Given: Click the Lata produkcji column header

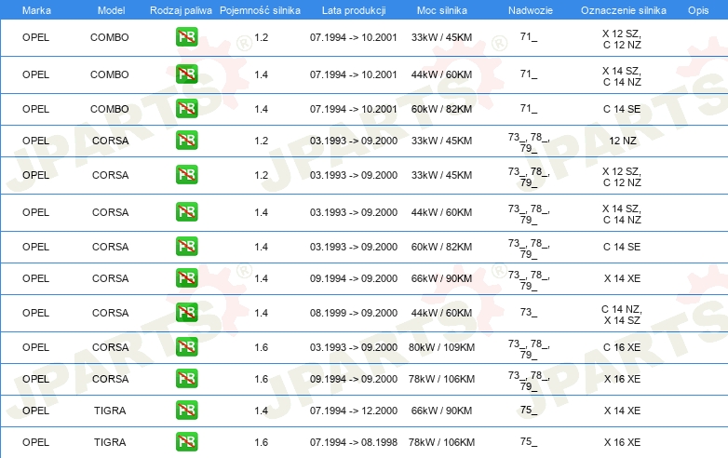Looking at the screenshot, I should pyautogui.click(x=354, y=10).
